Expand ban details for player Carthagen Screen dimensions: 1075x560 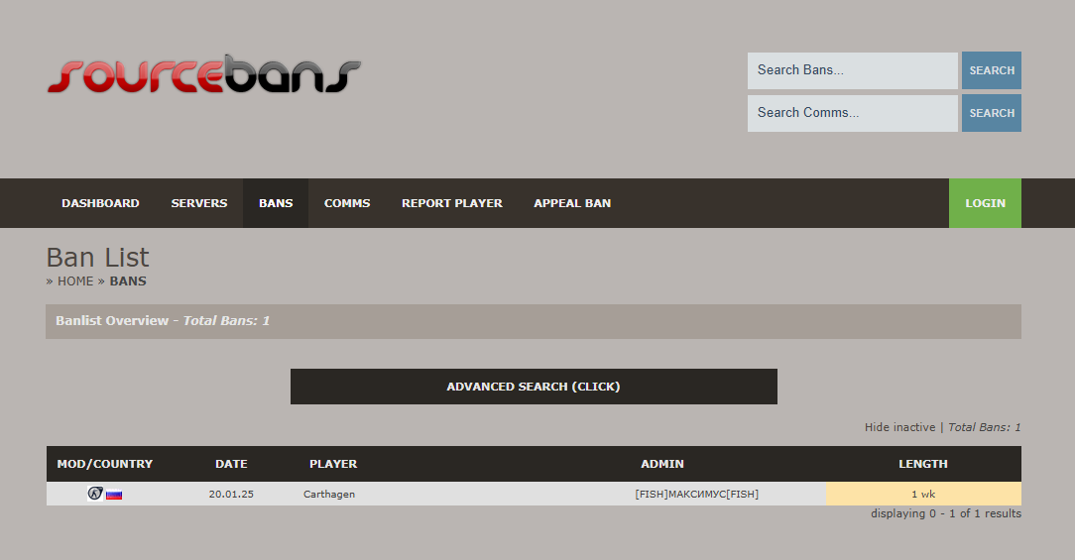[329, 494]
